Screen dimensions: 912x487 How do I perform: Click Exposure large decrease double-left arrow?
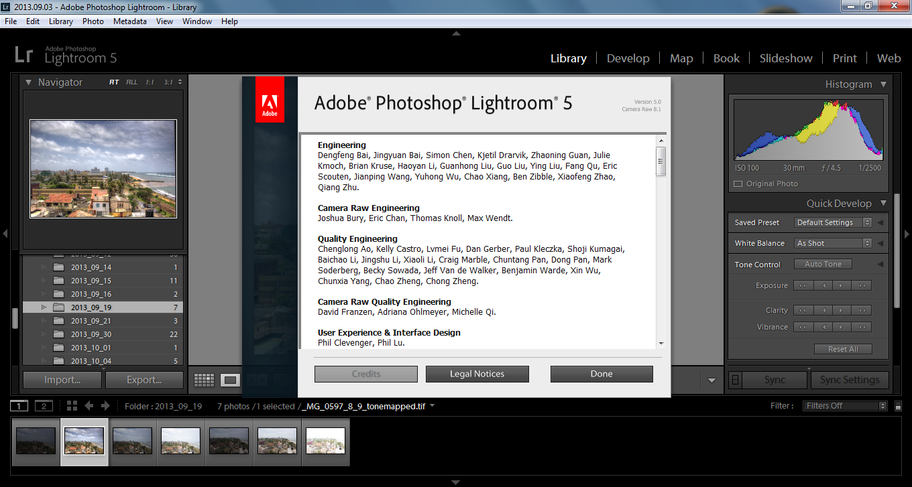(803, 285)
